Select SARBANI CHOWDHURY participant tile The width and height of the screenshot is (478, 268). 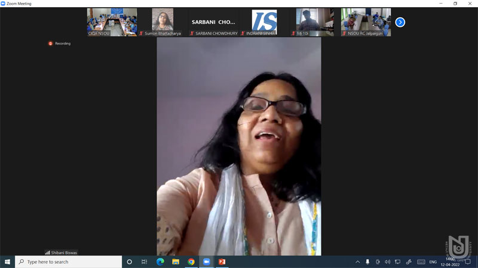213,22
